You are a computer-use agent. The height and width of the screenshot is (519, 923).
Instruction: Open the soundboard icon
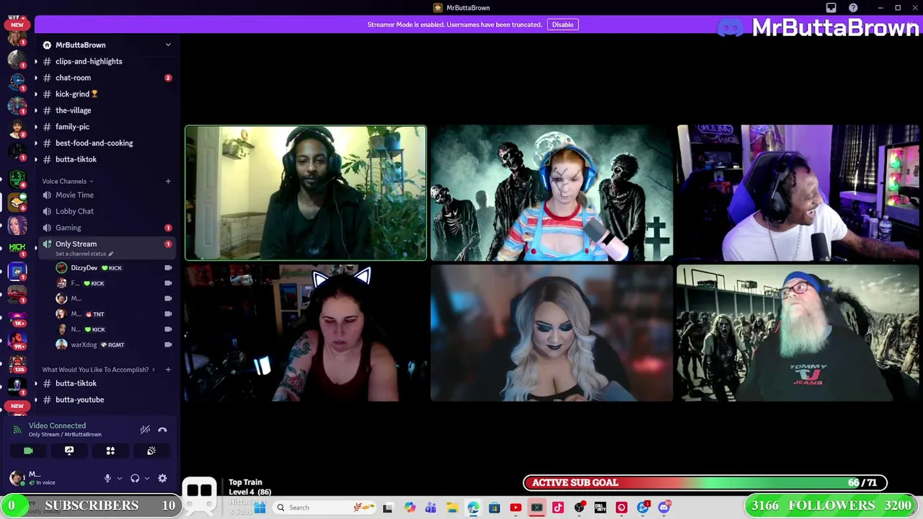pyautogui.click(x=151, y=451)
